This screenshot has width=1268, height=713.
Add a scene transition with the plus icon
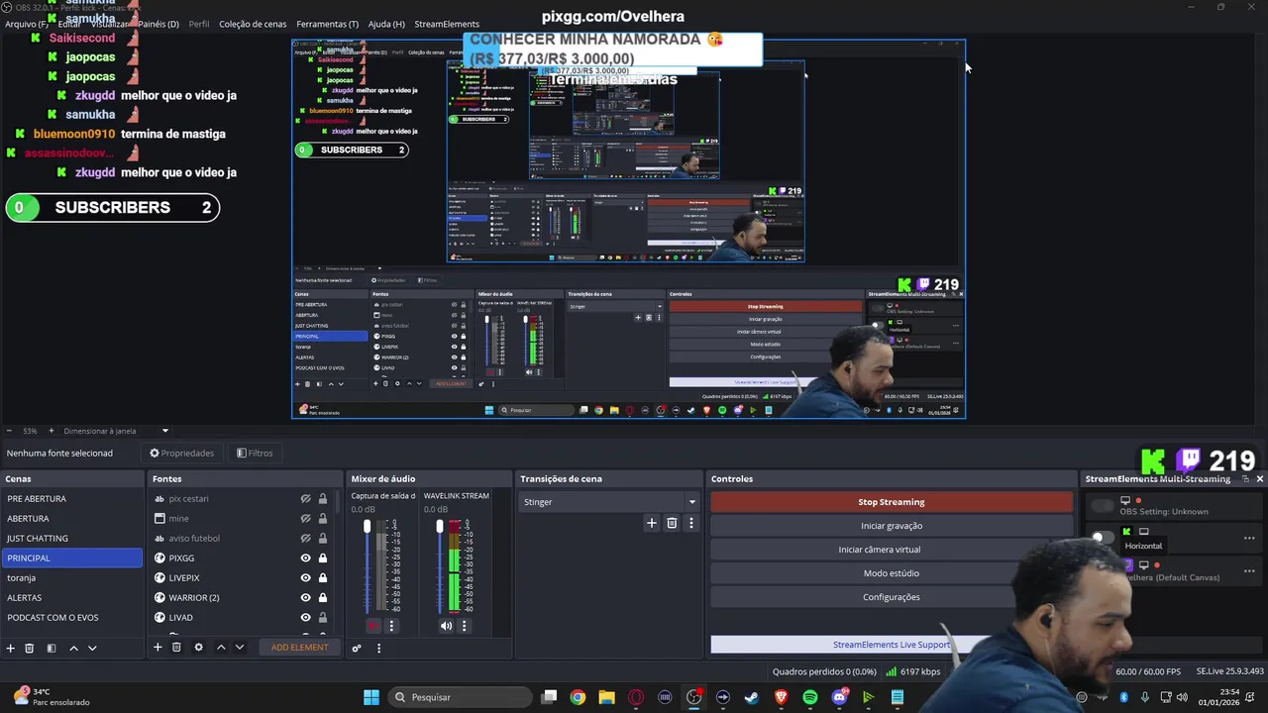point(651,523)
